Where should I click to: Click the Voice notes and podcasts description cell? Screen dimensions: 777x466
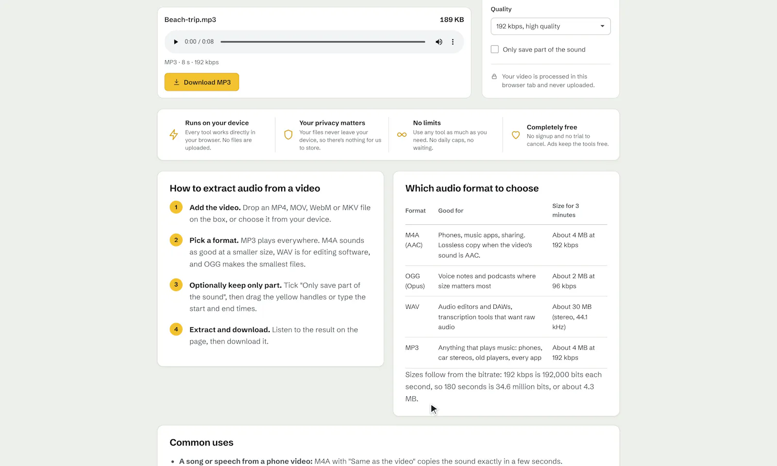487,281
